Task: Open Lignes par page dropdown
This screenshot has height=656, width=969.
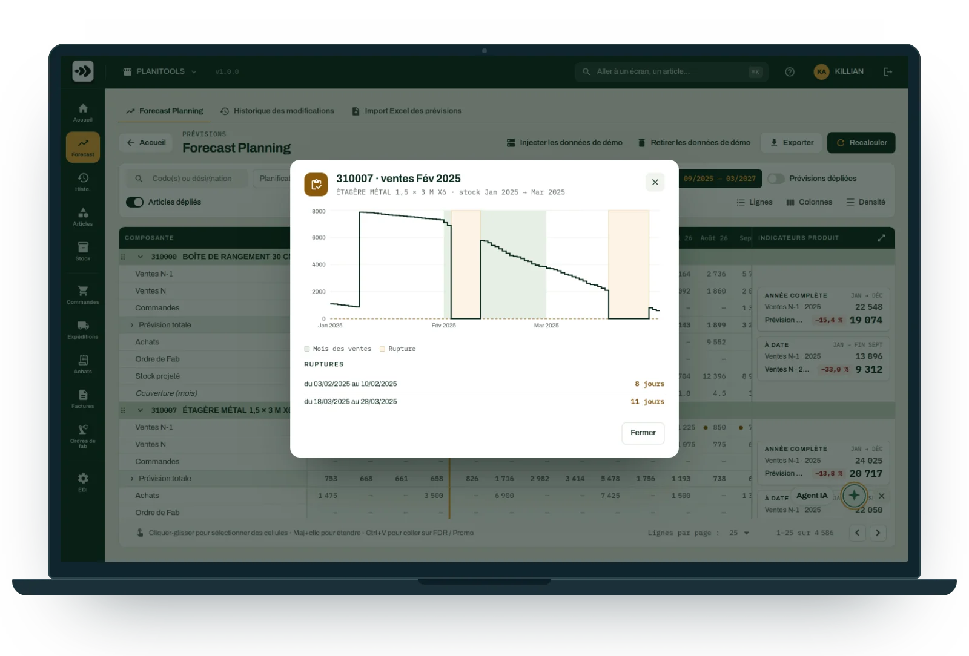Action: pos(739,533)
